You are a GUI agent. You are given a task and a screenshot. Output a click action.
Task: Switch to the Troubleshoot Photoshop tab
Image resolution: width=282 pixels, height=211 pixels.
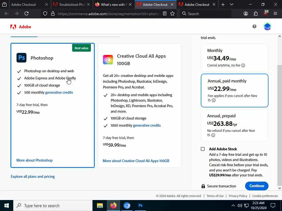(x=72, y=4)
